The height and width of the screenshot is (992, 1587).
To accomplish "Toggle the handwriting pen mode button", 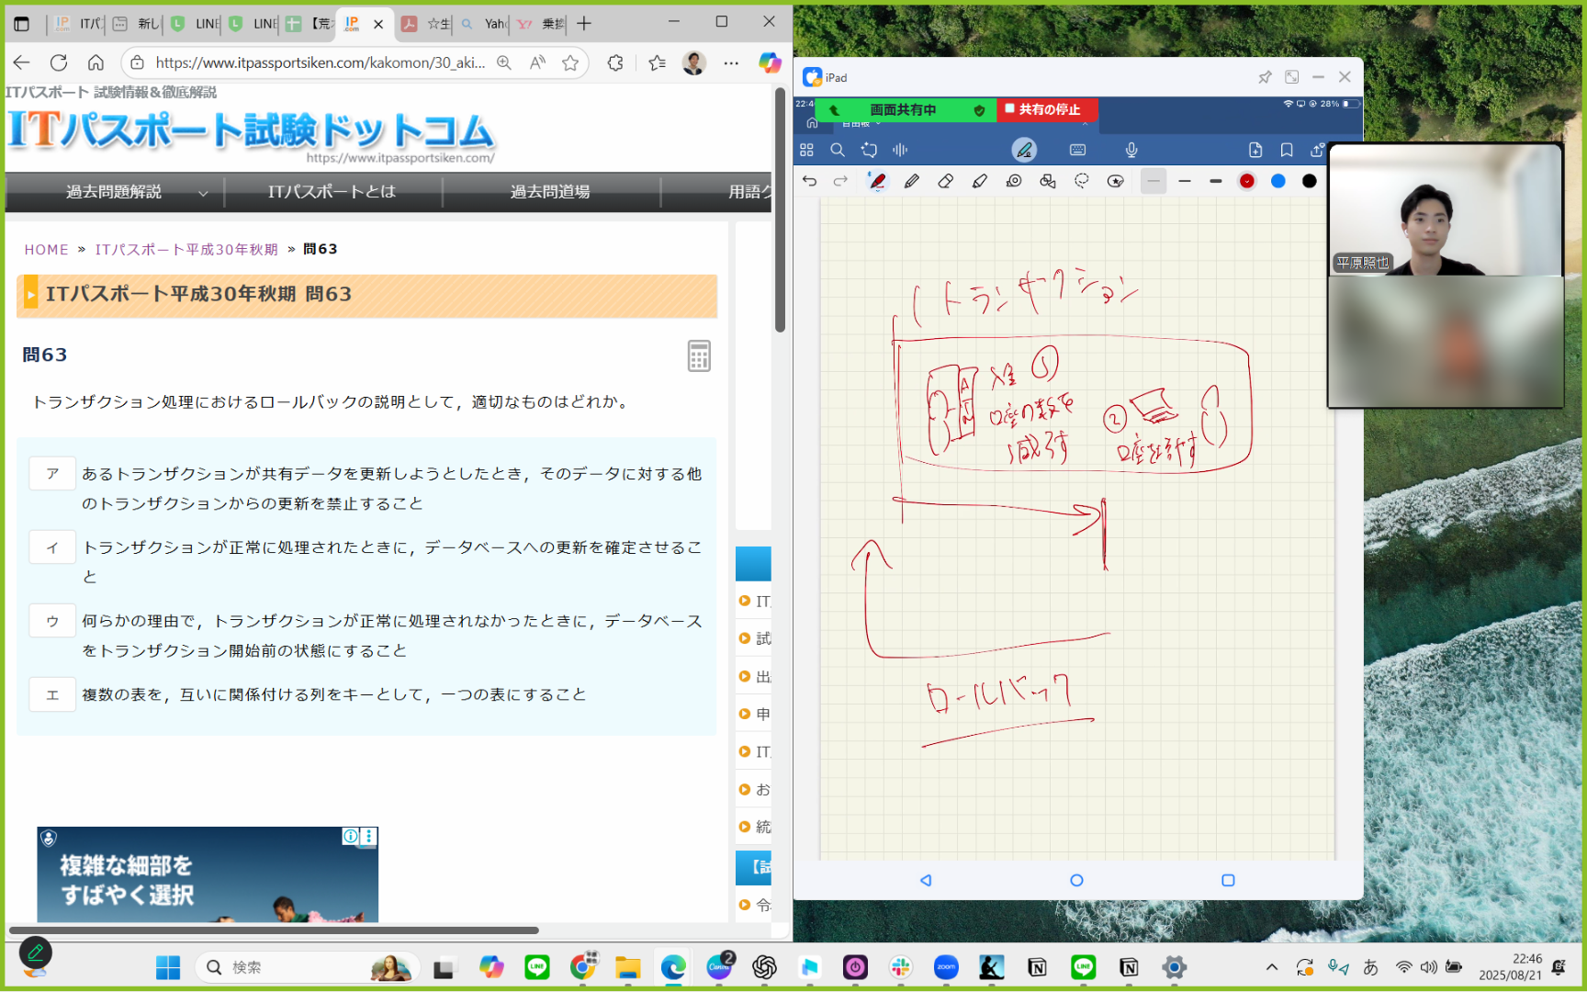I will [1024, 150].
